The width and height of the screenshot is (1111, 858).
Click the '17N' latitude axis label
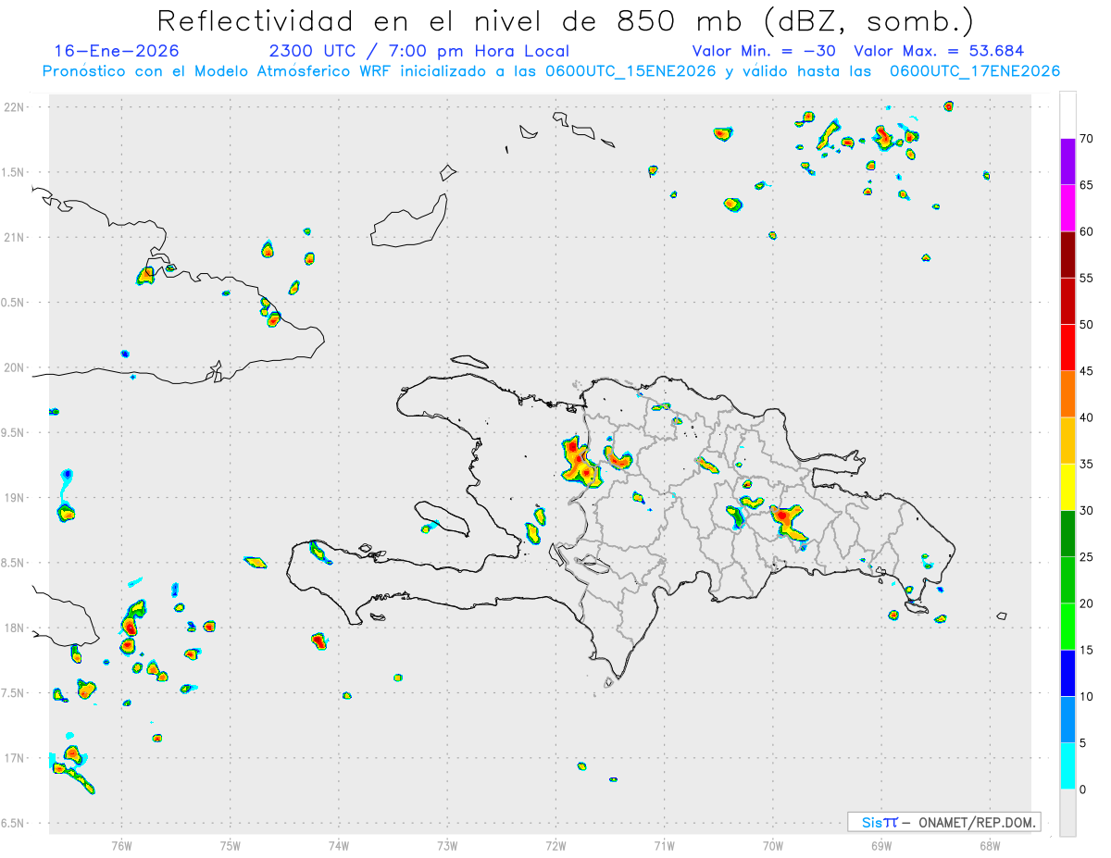[x=15, y=759]
